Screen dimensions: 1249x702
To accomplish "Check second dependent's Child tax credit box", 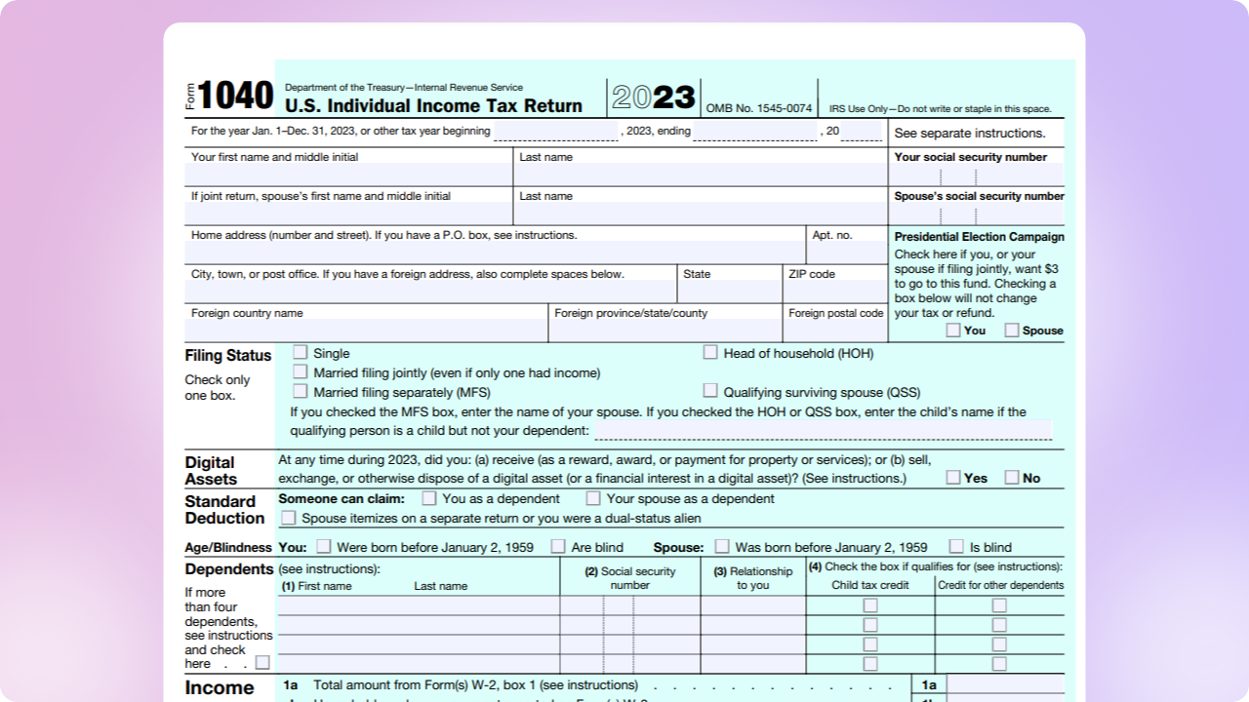I will [870, 625].
